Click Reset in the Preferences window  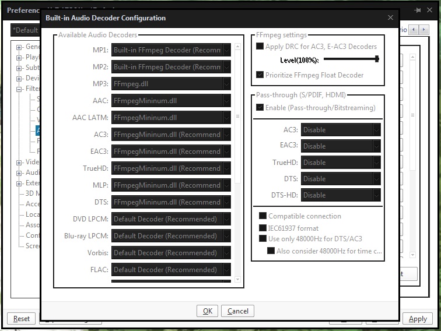pos(22,319)
